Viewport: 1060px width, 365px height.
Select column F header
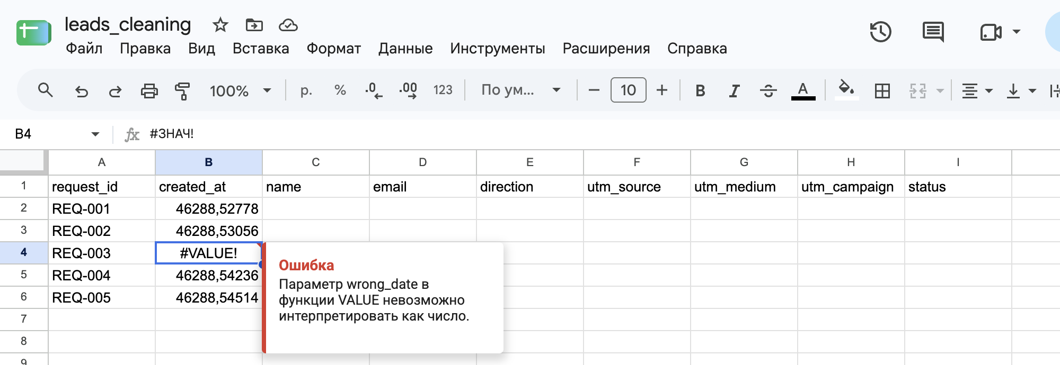637,162
